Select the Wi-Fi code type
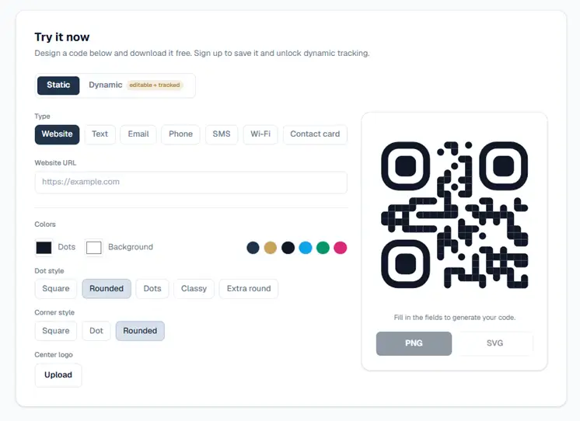Screen dimensions: 580x421 pos(260,134)
